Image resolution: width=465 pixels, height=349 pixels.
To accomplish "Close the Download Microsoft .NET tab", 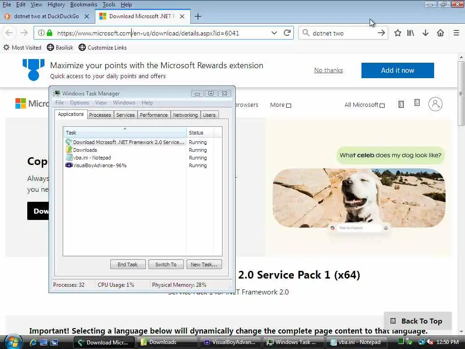I will [182, 16].
